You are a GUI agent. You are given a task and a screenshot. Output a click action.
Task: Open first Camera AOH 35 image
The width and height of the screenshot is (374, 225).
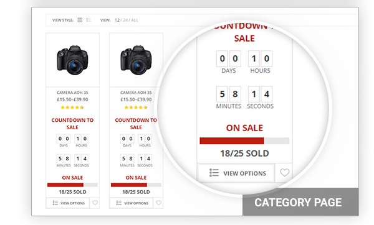coord(72,60)
